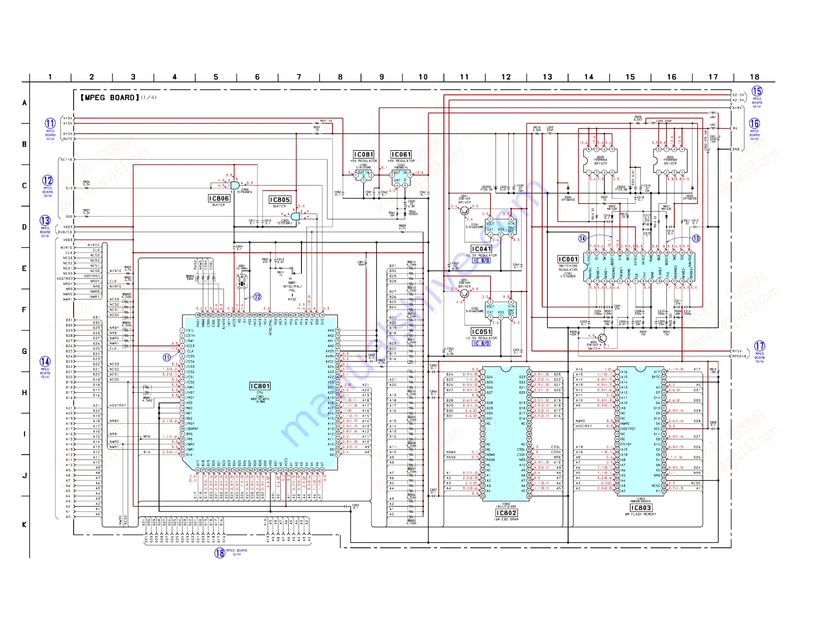The width and height of the screenshot is (825, 620).
Task: Click column header 1
Action: click(x=50, y=77)
